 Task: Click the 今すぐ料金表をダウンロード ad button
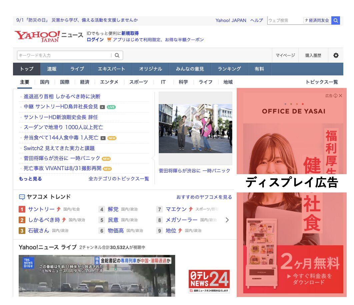point(310,279)
